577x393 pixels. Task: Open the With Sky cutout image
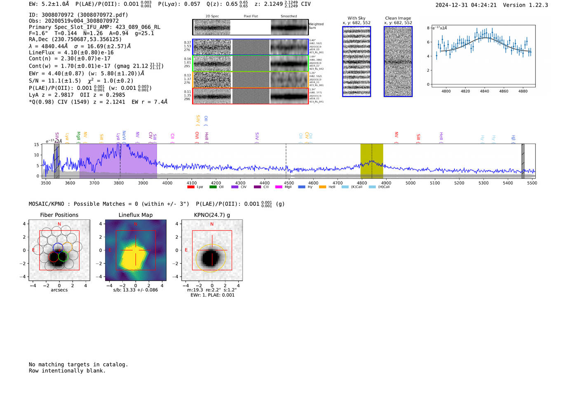point(357,61)
